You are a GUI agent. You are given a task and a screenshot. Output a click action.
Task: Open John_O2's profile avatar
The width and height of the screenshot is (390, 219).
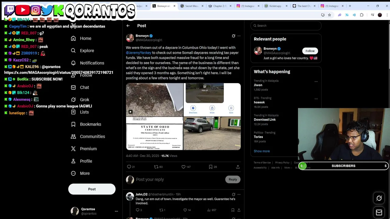tap(130, 196)
